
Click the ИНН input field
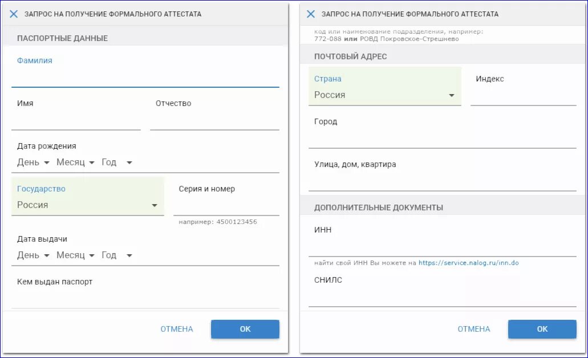tap(442, 247)
